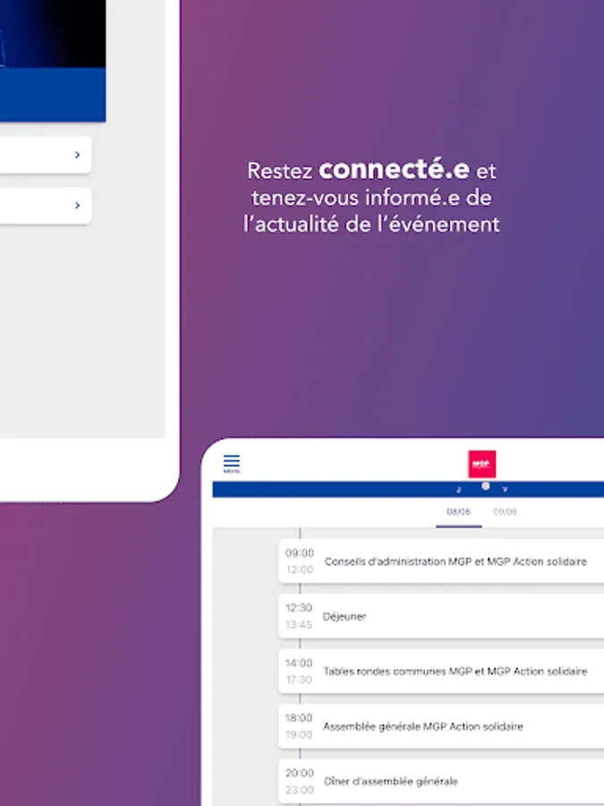Open Conseils d'administration MGP session card
Image resolution: width=604 pixels, height=806 pixels.
(441, 562)
